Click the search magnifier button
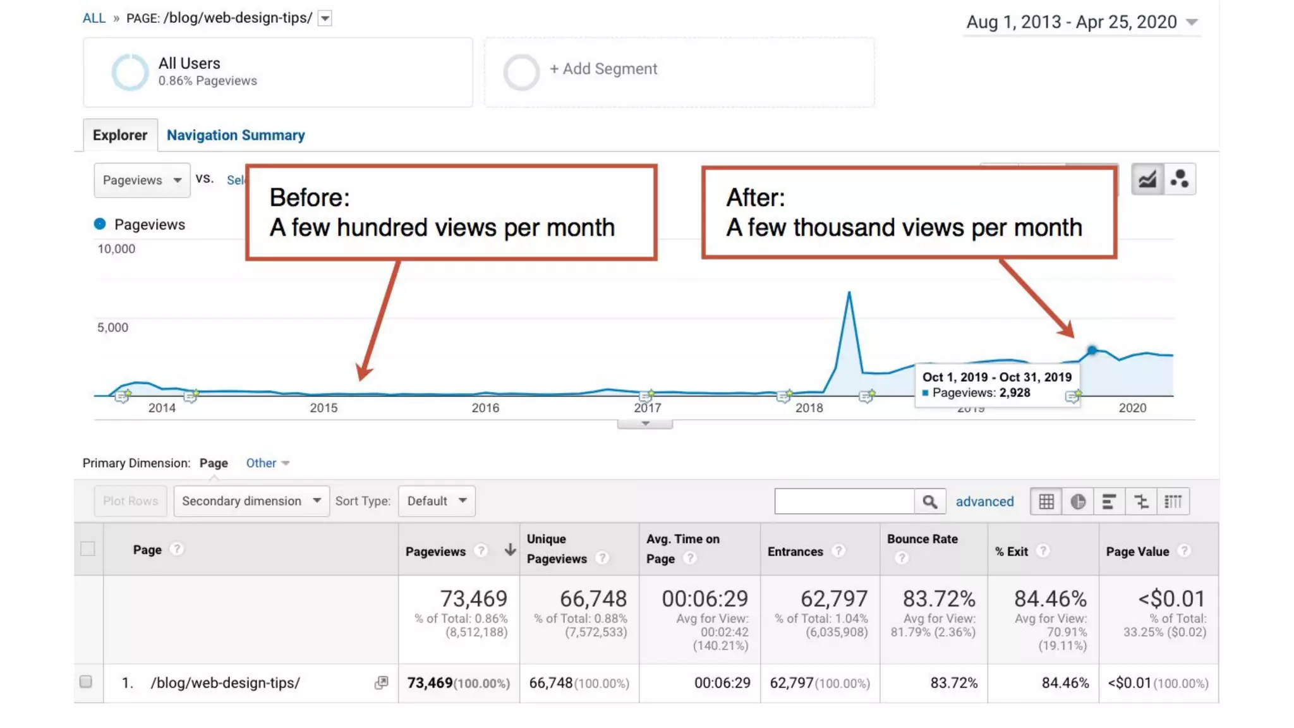 click(929, 501)
